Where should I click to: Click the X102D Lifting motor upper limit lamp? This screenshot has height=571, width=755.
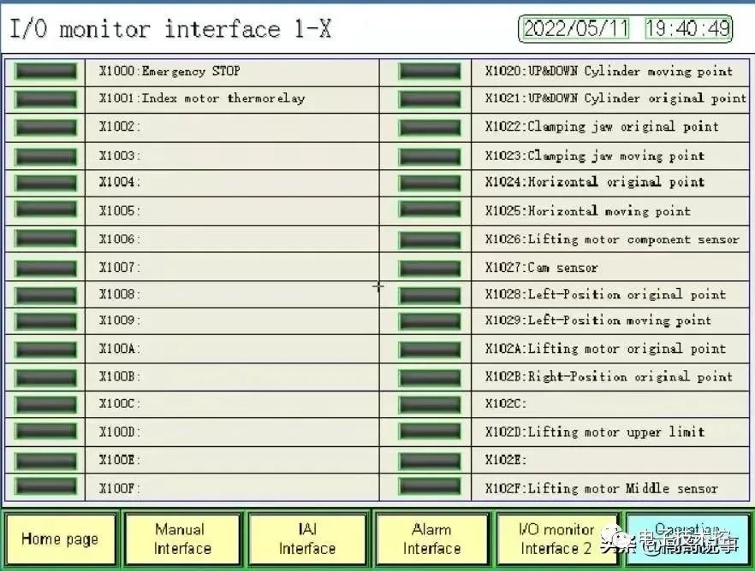coord(429,432)
